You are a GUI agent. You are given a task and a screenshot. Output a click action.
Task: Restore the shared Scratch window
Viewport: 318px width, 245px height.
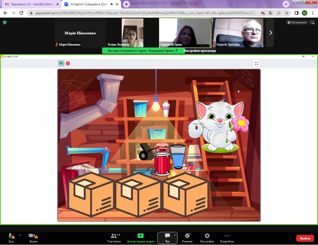point(303,56)
